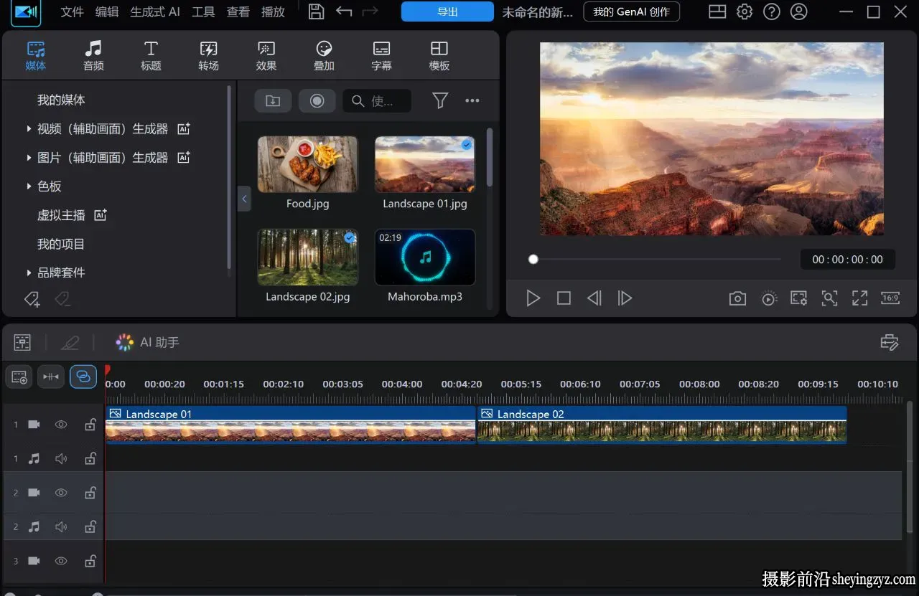Click the 导出 export button
This screenshot has width=919, height=596.
click(447, 11)
